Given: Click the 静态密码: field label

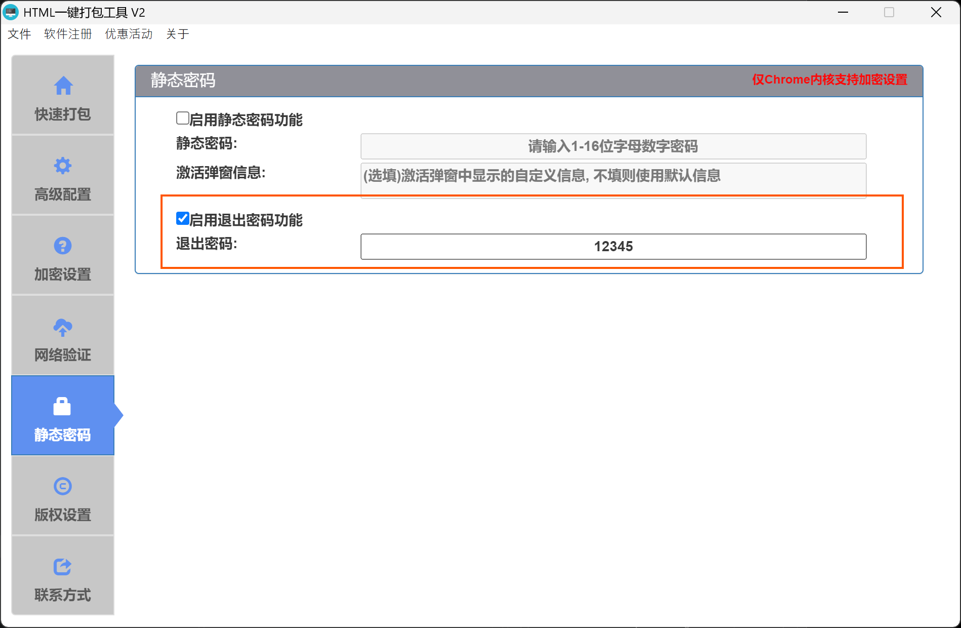Looking at the screenshot, I should click(207, 143).
